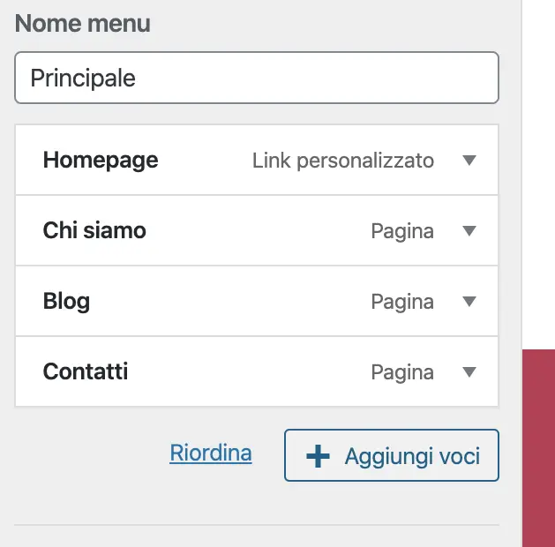Click the Pagina label on Chi siamo row
Viewport: 555px width, 547px height.
point(402,231)
